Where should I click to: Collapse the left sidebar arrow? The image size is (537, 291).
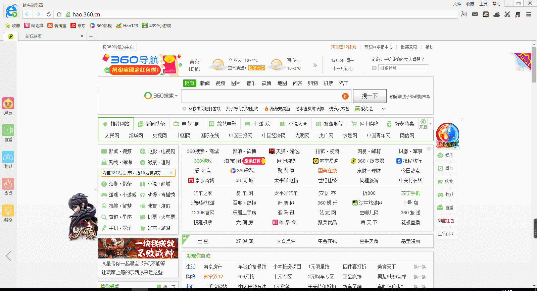pyautogui.click(x=8, y=256)
